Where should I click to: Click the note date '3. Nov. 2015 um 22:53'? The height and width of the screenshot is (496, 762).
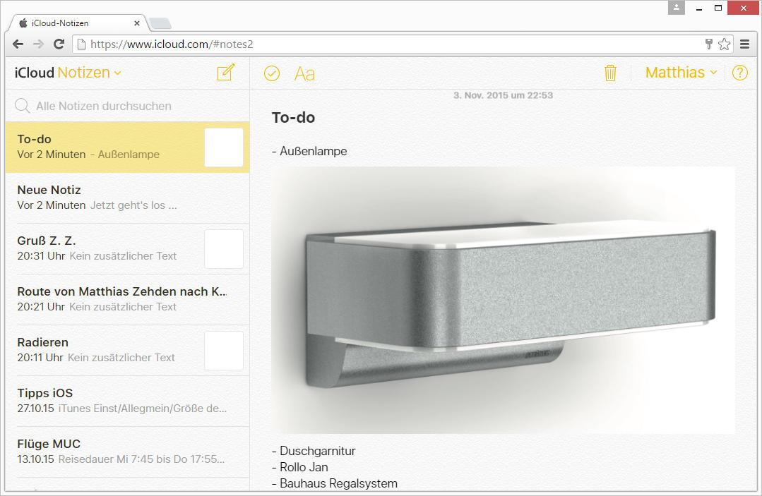[503, 95]
